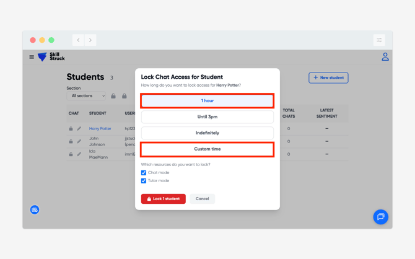Uncheck the Chat mode checkbox
The width and height of the screenshot is (415, 259).
144,173
